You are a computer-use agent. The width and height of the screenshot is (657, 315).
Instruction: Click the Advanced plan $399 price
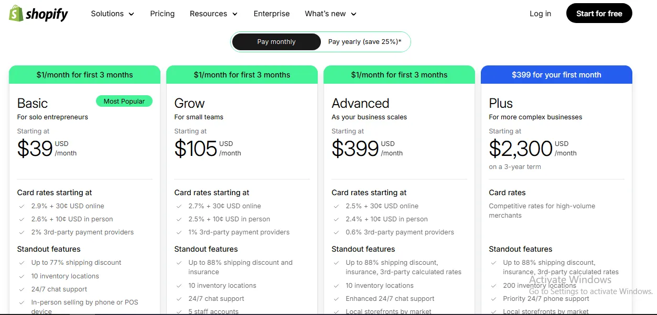pos(356,149)
